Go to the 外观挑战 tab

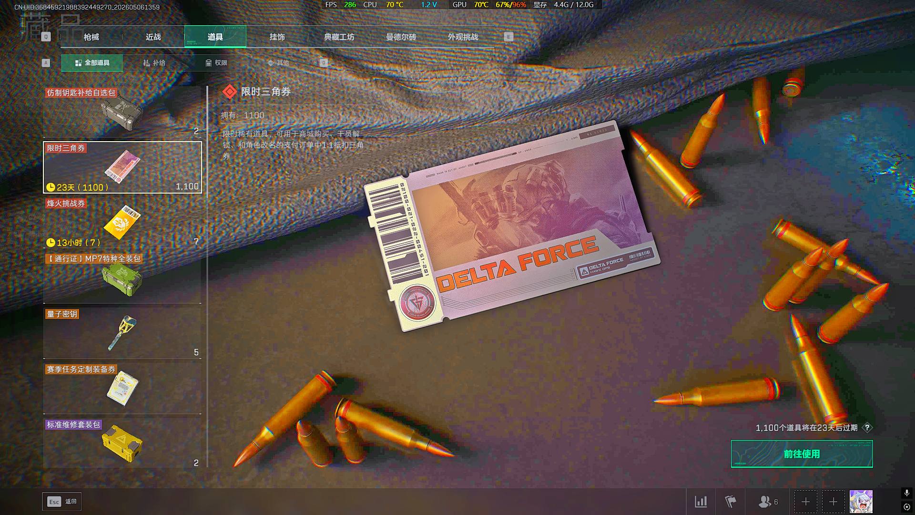[463, 37]
